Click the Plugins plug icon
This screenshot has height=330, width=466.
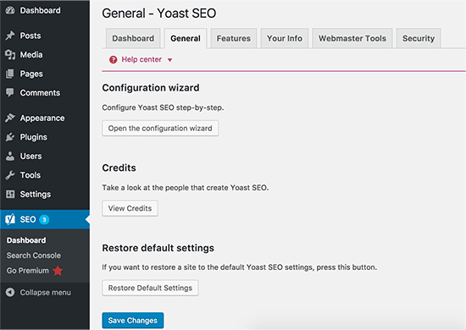10,137
